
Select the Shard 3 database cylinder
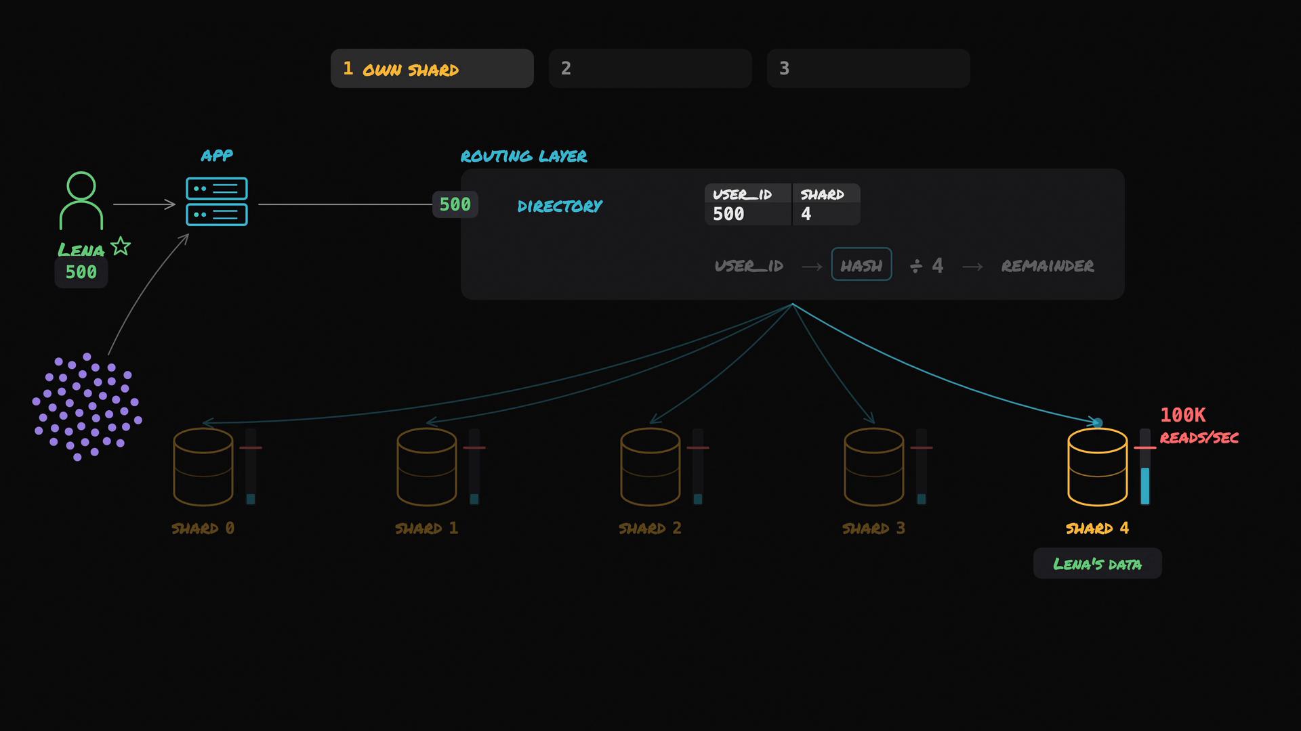(x=874, y=467)
